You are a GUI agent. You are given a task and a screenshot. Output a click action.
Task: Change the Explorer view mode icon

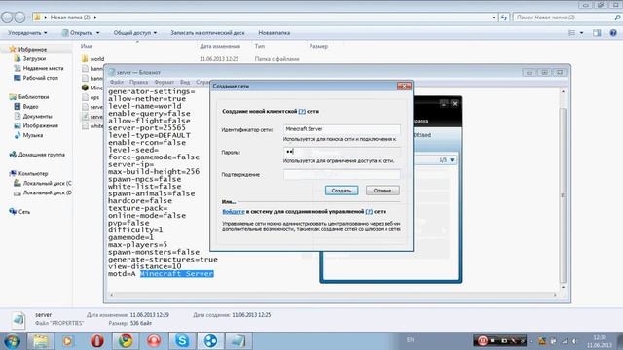(571, 33)
